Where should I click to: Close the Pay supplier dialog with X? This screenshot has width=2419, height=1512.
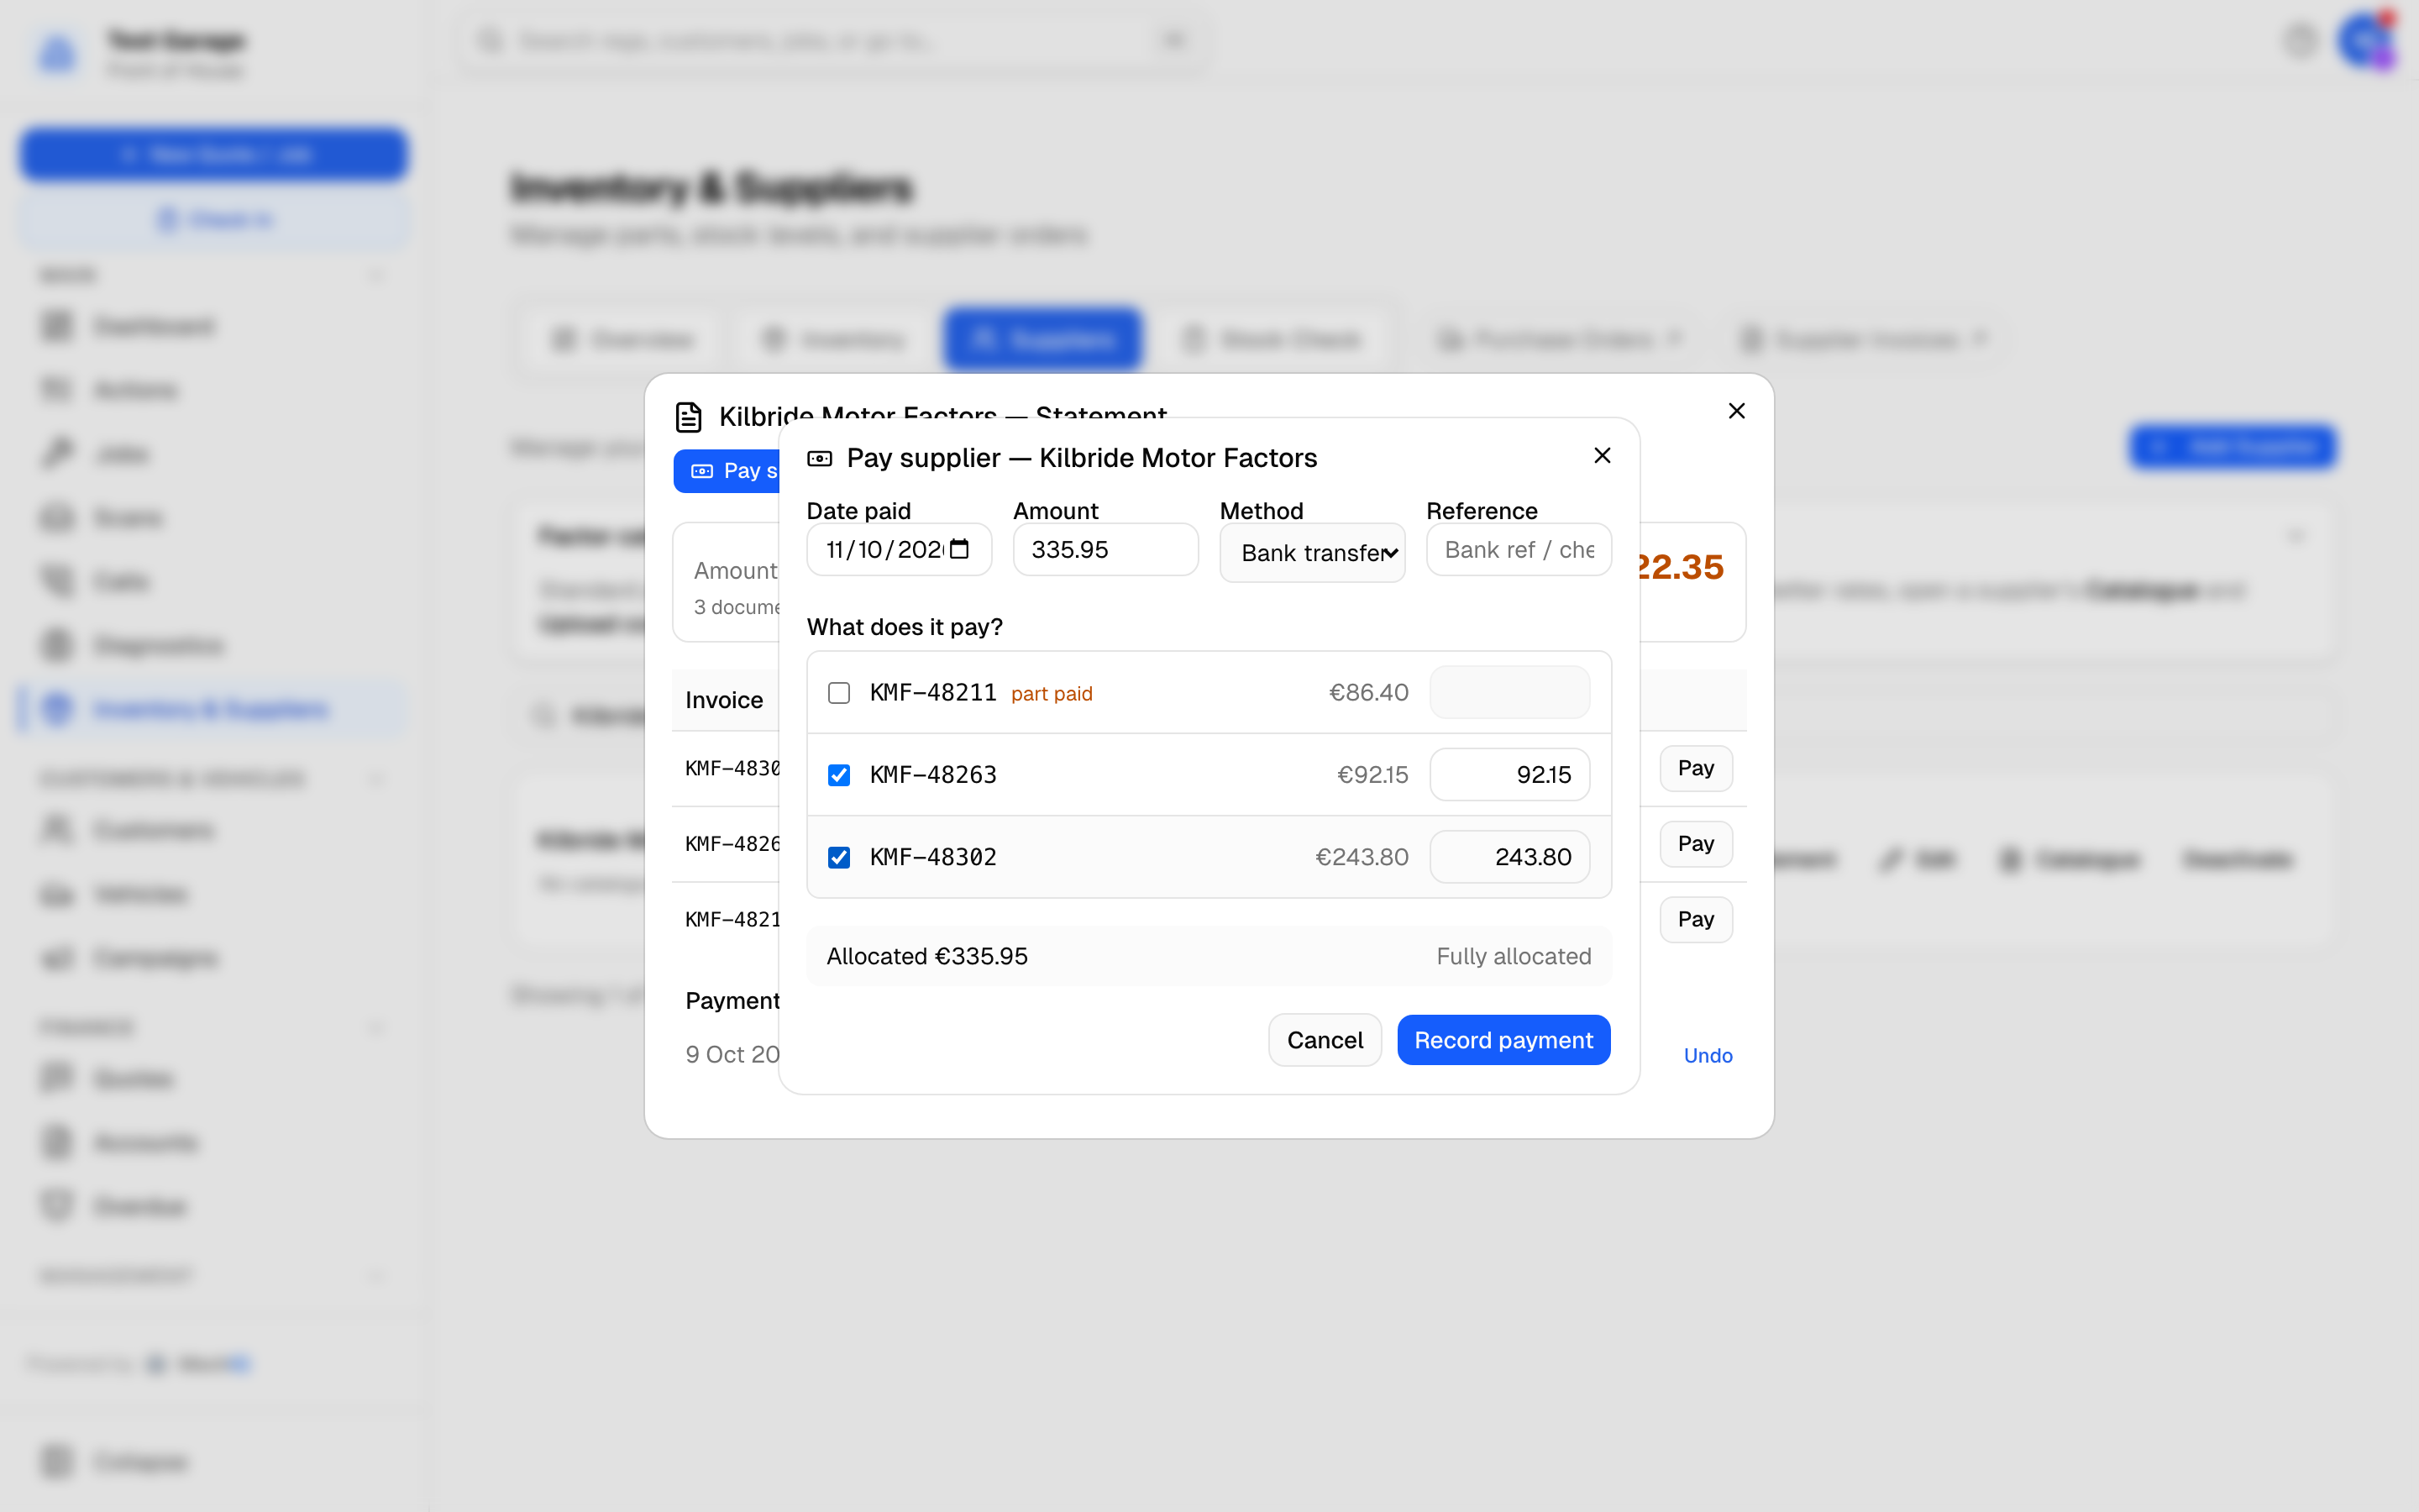click(1602, 456)
